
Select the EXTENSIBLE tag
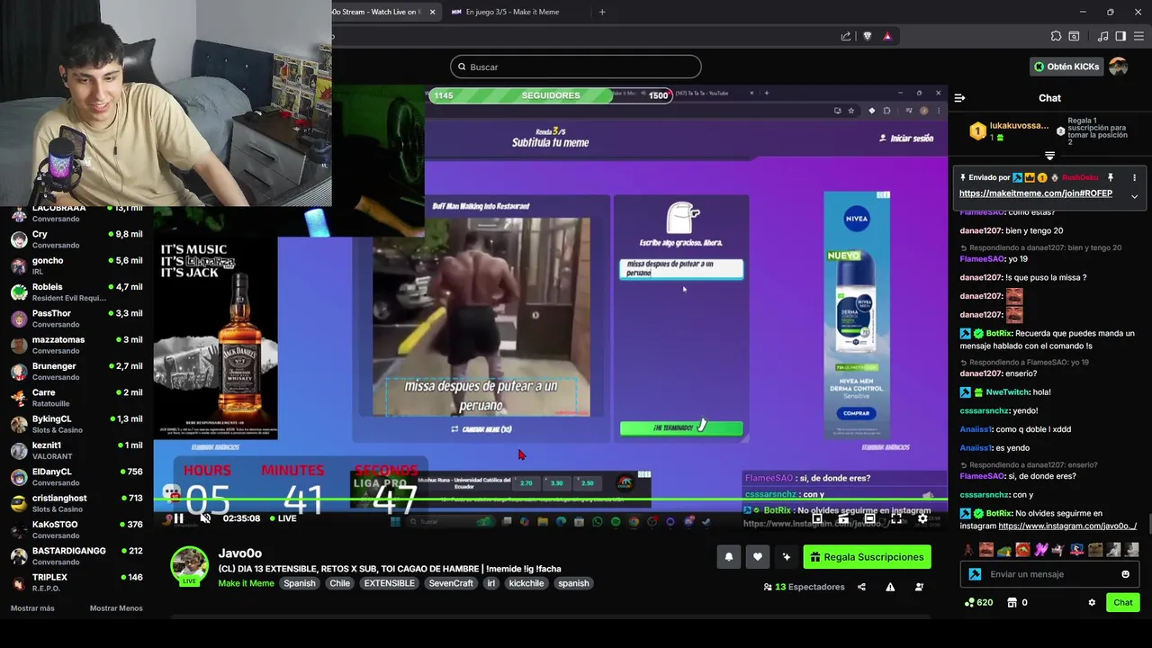click(x=390, y=583)
